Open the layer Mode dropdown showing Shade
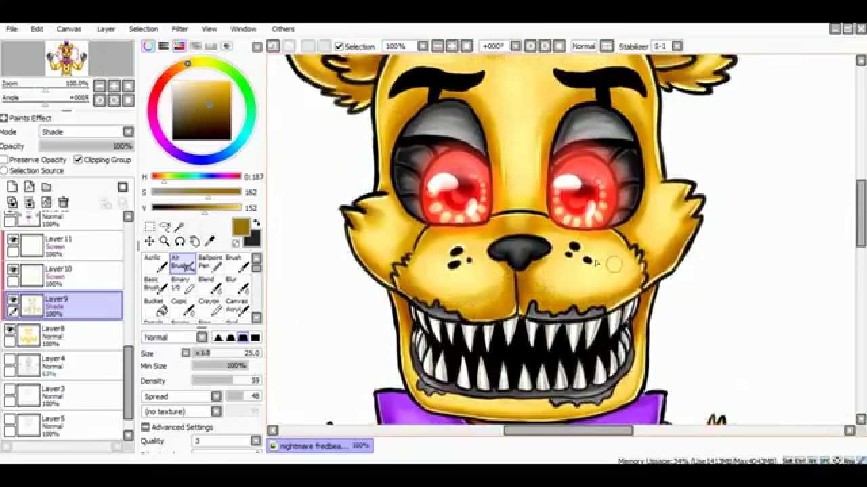867x487 pixels. 87,132
